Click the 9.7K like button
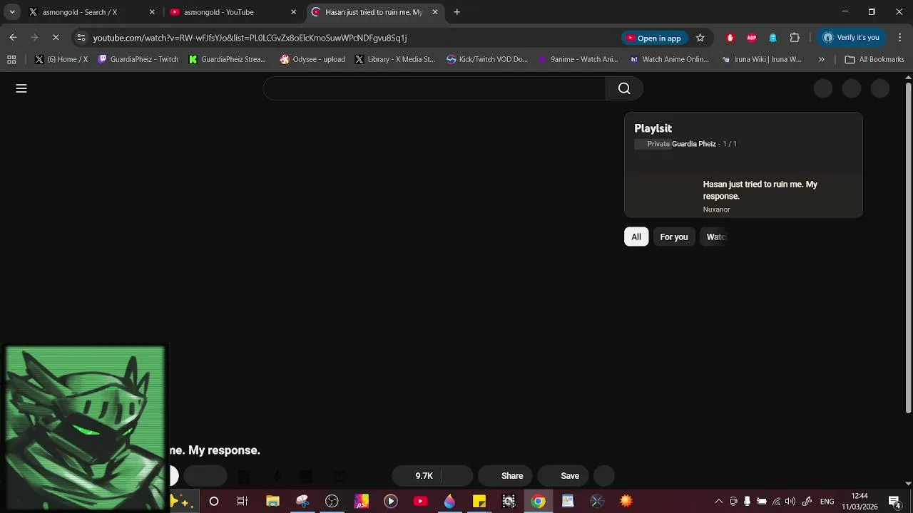Viewport: 913px width, 513px height. point(417,476)
